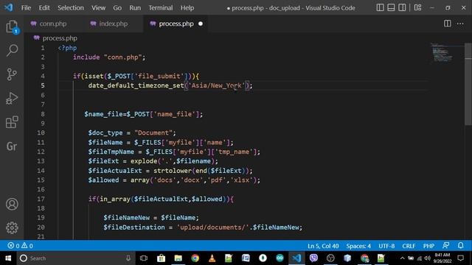
Task: Open the Windows Start button
Action: [x=8, y=258]
